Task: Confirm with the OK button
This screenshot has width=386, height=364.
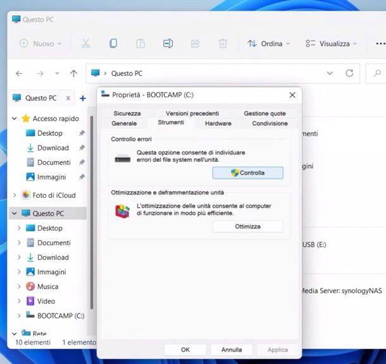Action: point(185,349)
